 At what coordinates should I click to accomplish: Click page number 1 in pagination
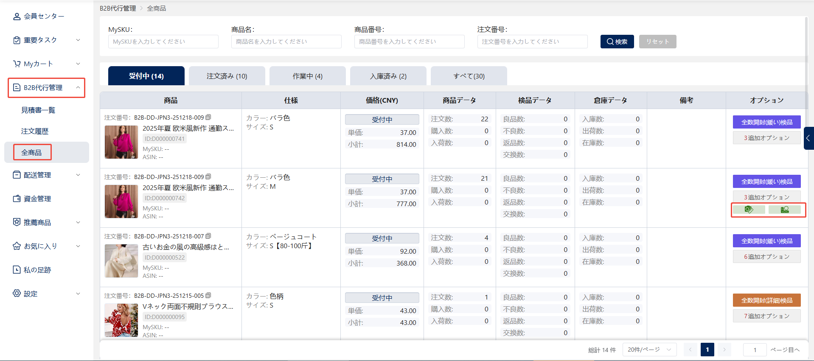pos(707,350)
